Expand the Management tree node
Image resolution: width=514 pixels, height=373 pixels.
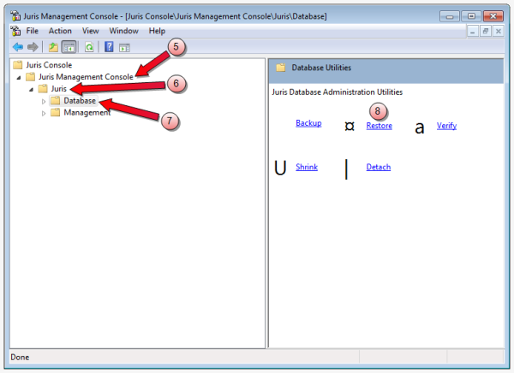pyautogui.click(x=44, y=113)
